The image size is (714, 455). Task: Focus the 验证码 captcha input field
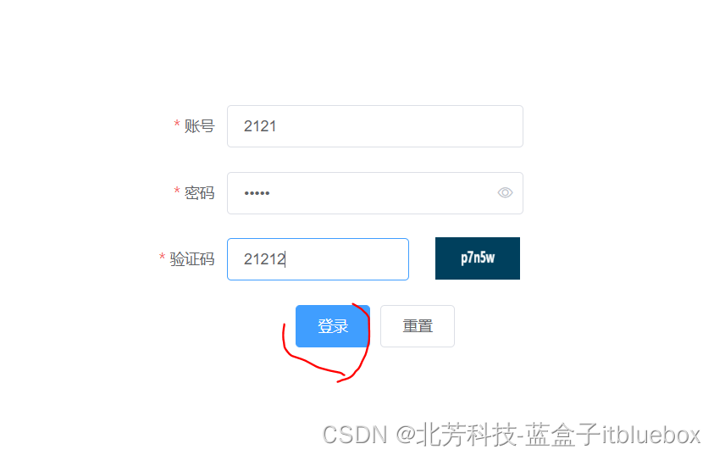(x=318, y=259)
